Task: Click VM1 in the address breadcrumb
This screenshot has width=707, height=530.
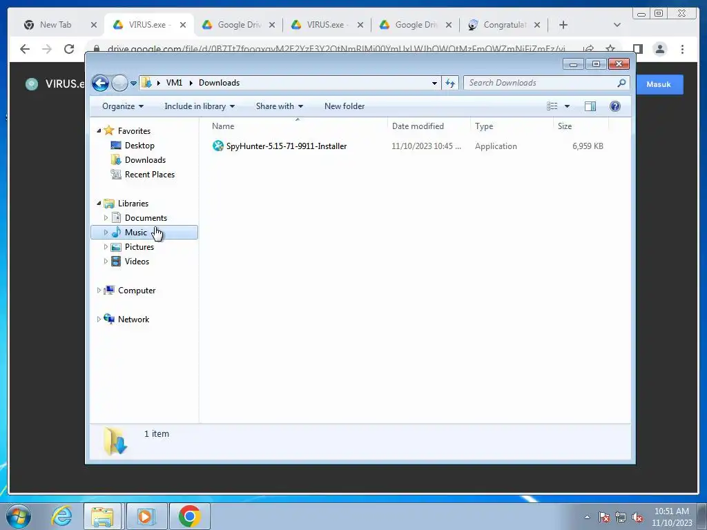Action: coord(174,83)
